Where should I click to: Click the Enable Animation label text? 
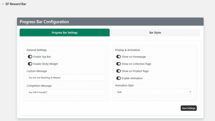point(132,78)
